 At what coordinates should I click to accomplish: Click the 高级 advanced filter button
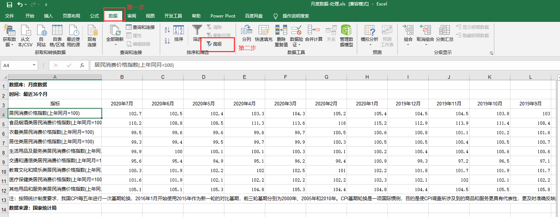click(214, 44)
